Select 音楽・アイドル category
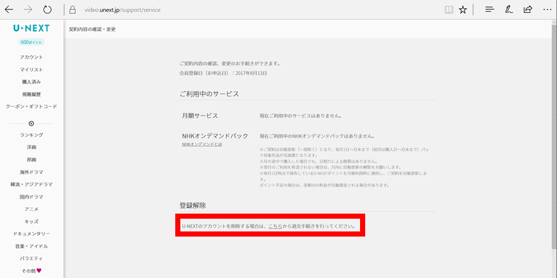 click(31, 246)
